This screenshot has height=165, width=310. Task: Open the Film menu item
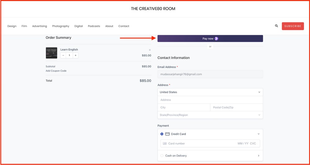tap(24, 26)
